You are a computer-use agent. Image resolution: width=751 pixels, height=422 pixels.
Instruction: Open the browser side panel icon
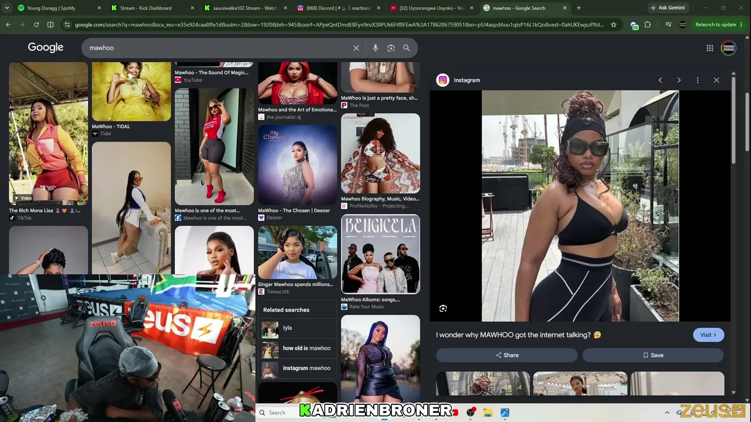50,25
